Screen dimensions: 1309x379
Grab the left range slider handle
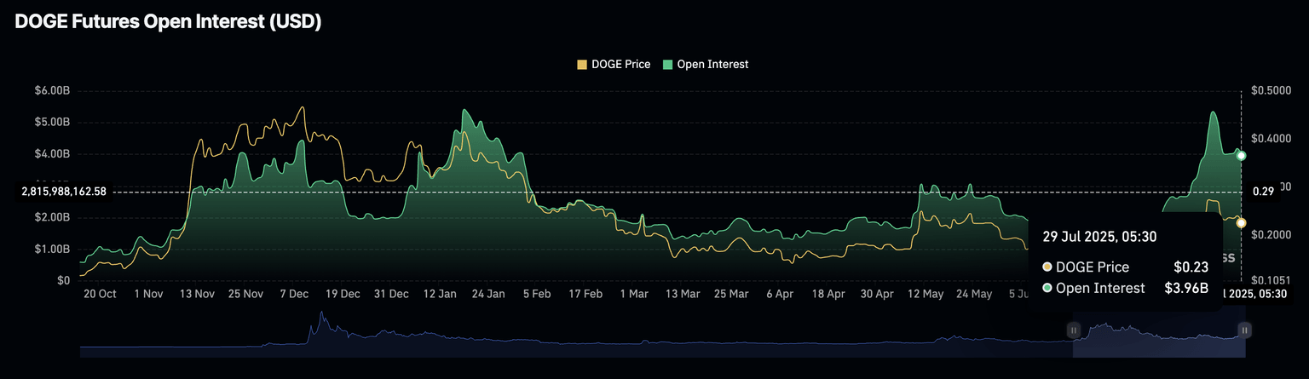1074,330
